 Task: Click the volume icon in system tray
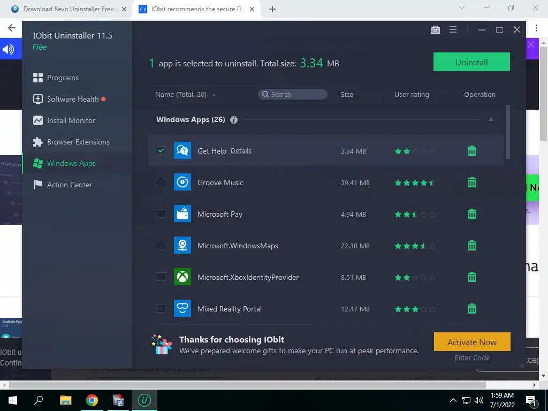tap(479, 400)
